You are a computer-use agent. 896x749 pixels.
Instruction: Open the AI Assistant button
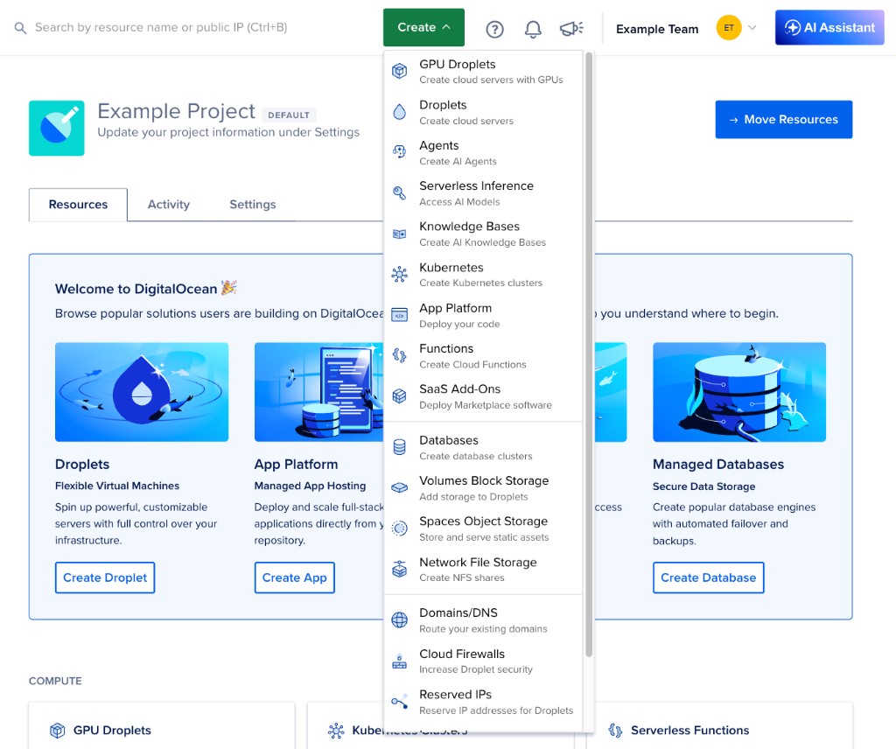click(829, 28)
